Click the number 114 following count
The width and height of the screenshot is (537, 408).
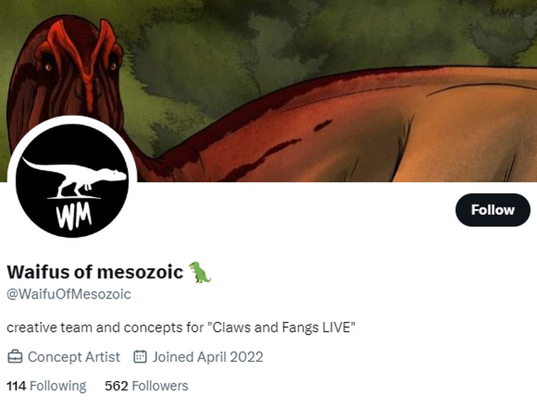coord(16,386)
